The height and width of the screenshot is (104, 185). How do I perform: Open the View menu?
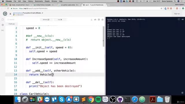coord(24,1)
